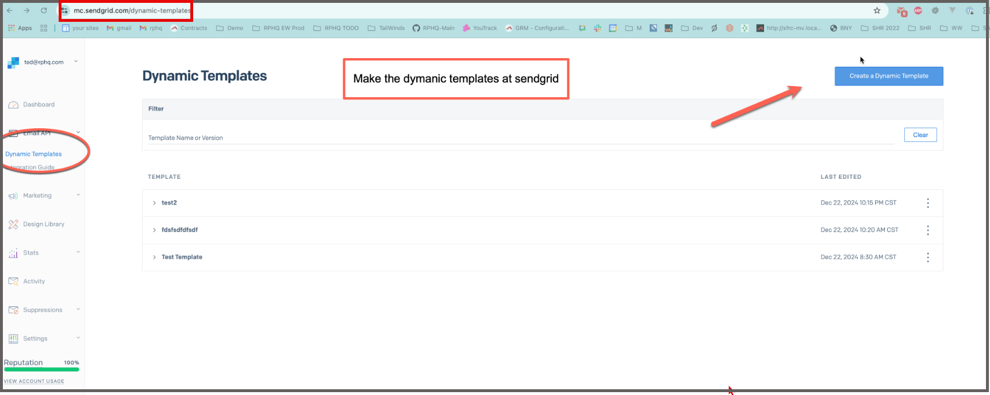The image size is (990, 395).
Task: Collapse the Email API section chevron
Action: [78, 133]
